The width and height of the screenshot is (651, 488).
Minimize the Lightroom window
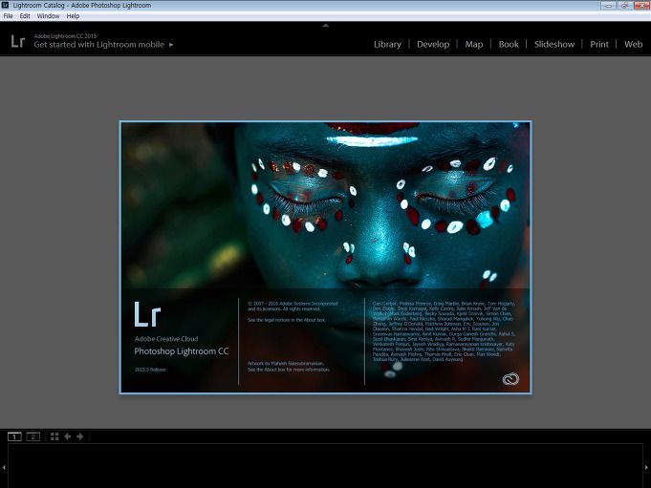(608, 6)
